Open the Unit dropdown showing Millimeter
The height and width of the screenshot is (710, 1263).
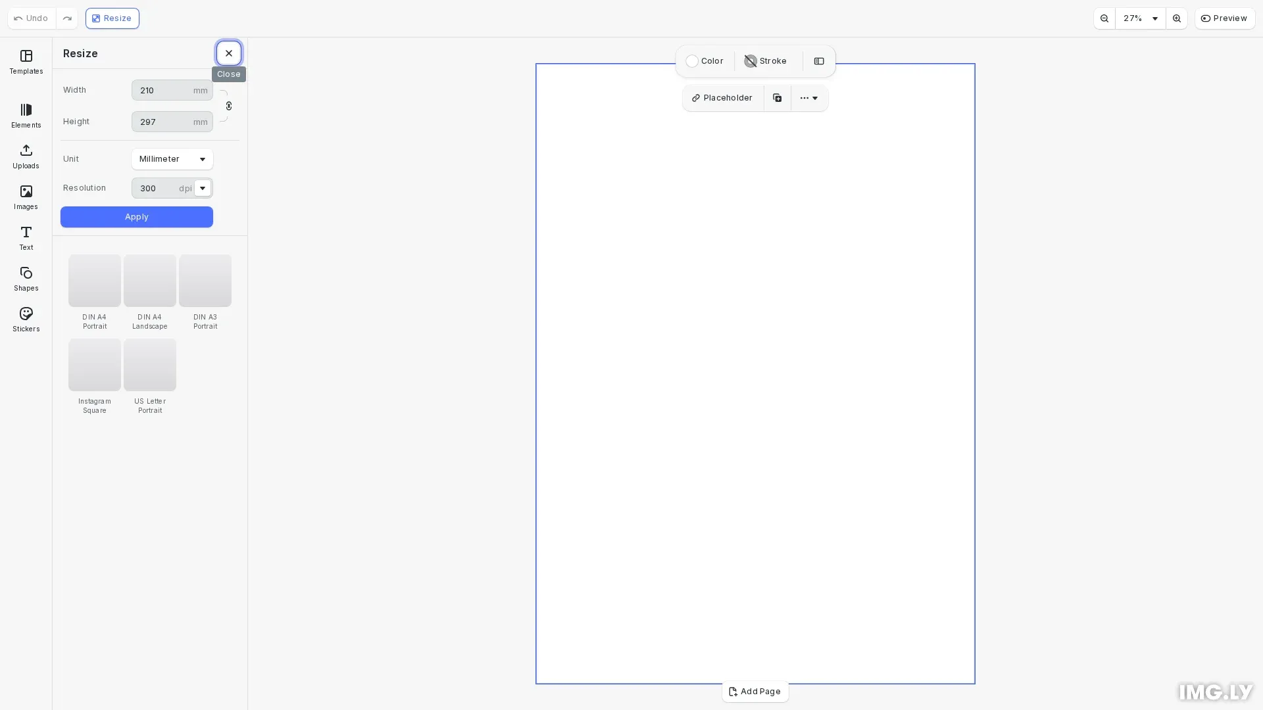tap(172, 159)
